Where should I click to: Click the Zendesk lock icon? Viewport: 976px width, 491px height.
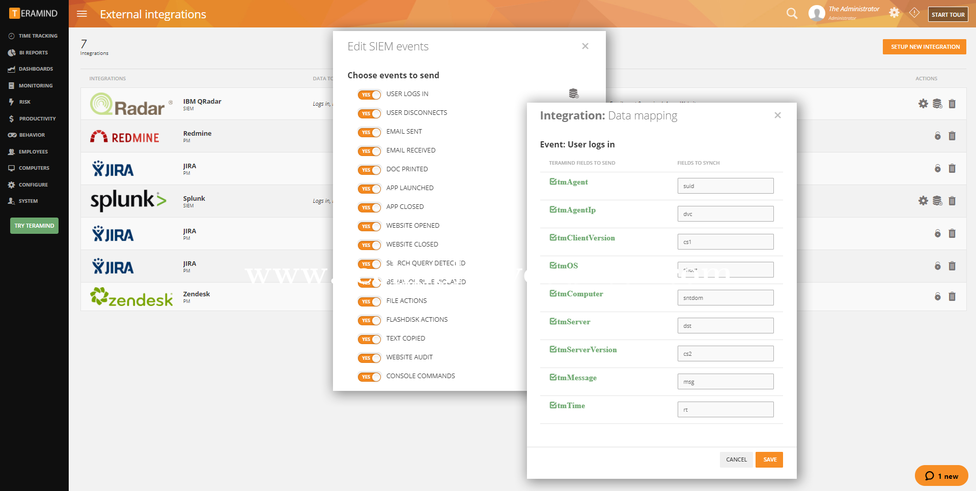point(938,296)
